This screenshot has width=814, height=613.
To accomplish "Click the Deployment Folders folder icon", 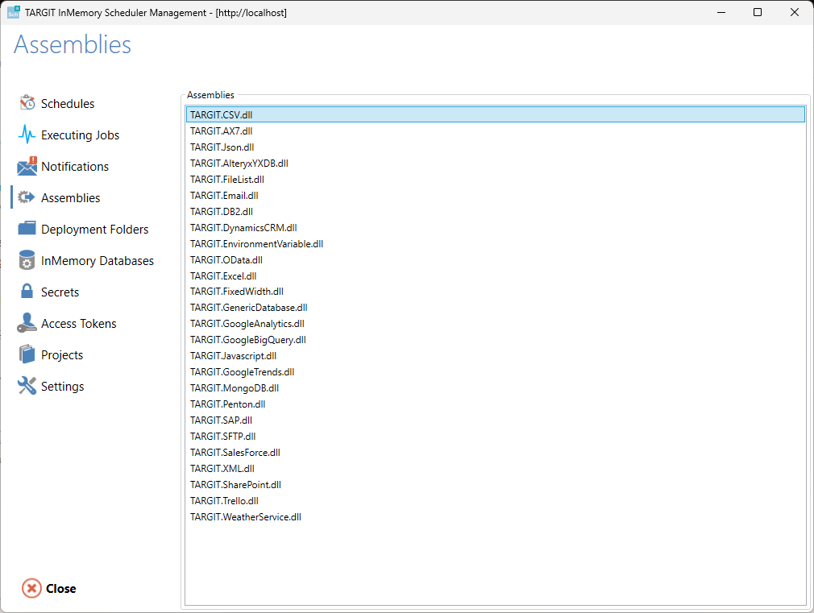I will (x=27, y=229).
